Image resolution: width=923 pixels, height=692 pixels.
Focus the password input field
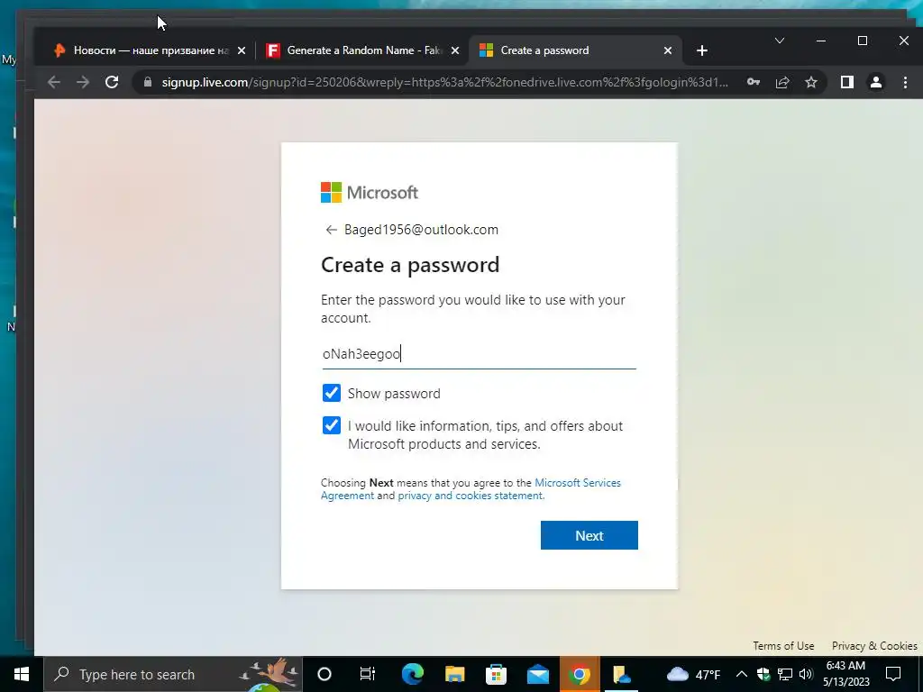[x=480, y=353]
